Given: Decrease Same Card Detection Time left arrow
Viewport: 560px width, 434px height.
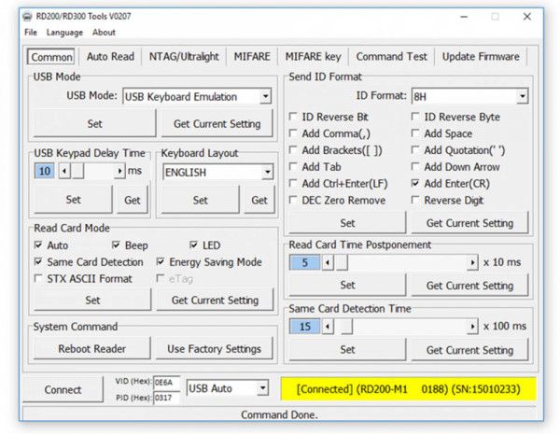Looking at the screenshot, I should tap(328, 327).
